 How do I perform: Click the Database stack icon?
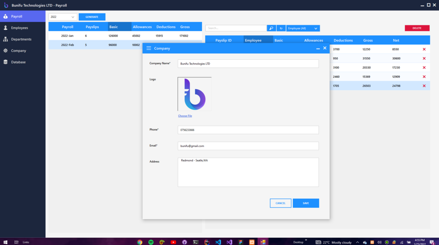tap(5, 62)
